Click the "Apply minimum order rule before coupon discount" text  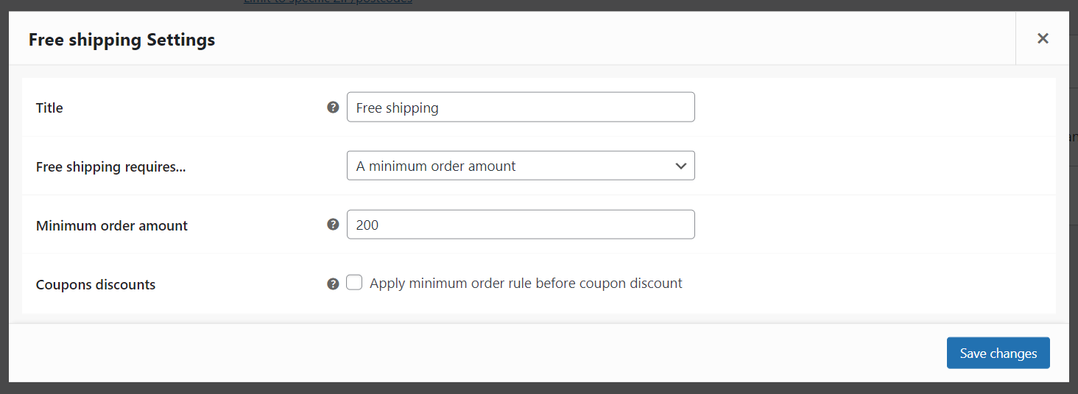click(x=526, y=283)
